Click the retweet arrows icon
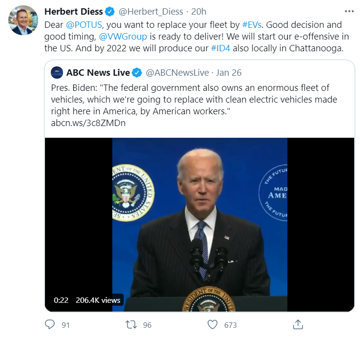This screenshot has height=339, width=364. pyautogui.click(x=130, y=324)
